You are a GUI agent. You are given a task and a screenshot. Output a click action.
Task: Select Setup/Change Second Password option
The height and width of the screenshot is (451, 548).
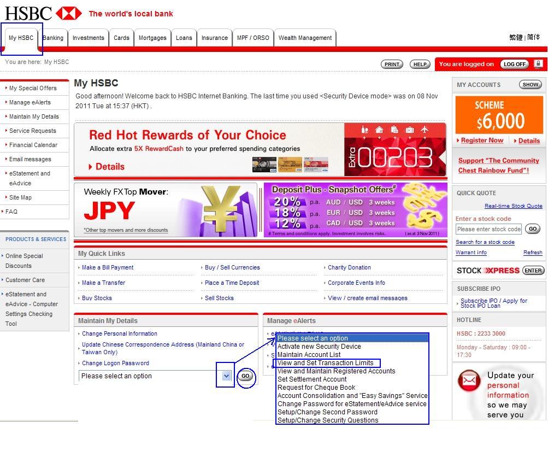(x=327, y=412)
